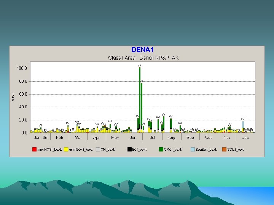Click the 0.0 y-axis label

click(24, 133)
